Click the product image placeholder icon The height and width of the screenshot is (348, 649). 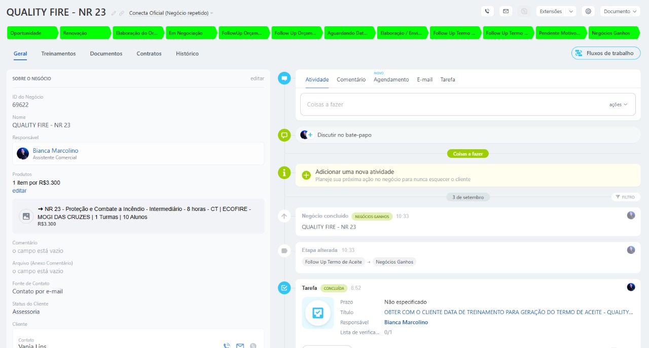26,216
